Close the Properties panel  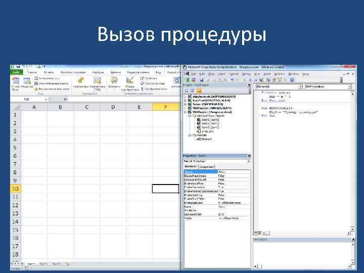[249, 156]
